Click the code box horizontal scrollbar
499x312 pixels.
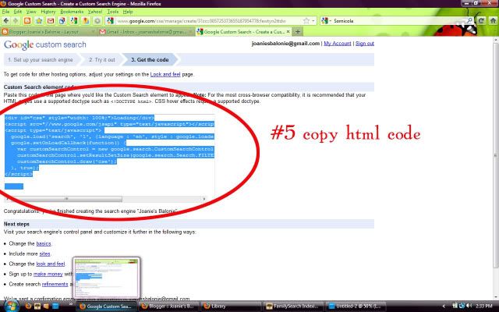point(66,199)
